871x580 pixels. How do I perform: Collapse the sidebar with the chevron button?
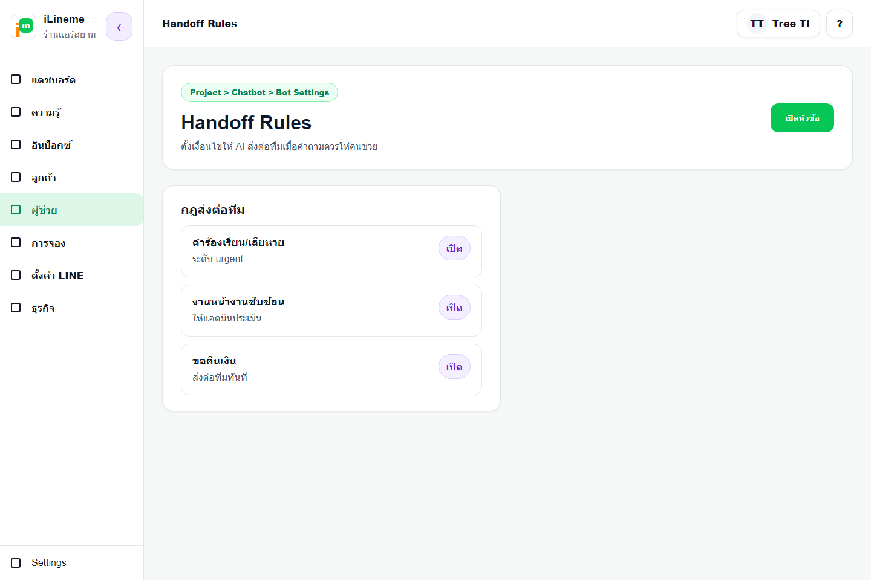click(119, 27)
